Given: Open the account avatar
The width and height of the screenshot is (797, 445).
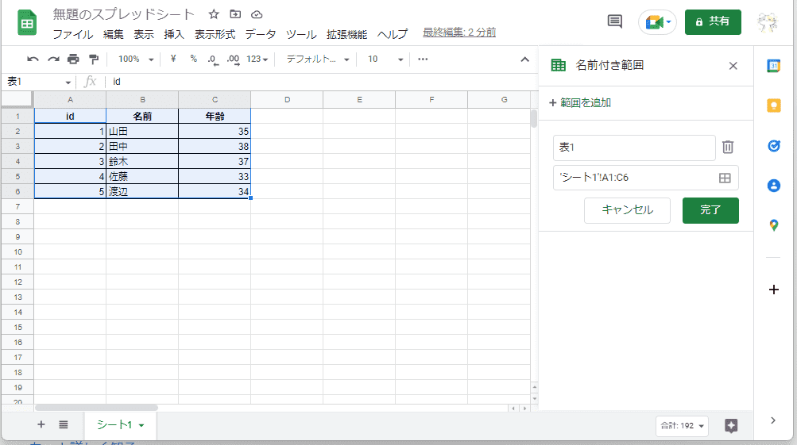Looking at the screenshot, I should pos(768,22).
